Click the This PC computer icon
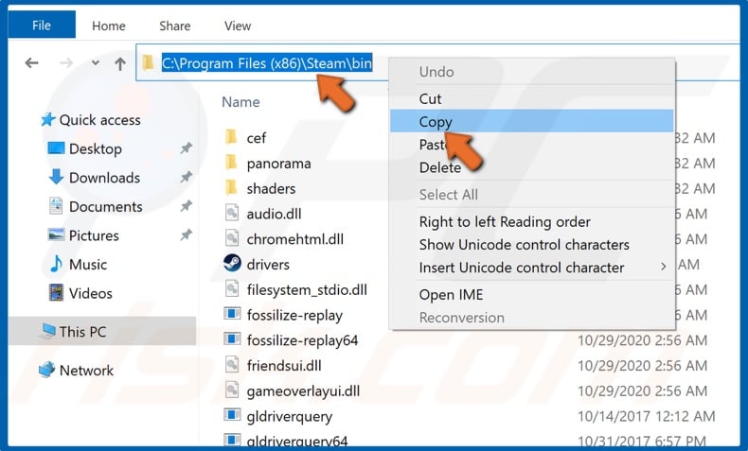Screen dimensions: 748x451 47,331
